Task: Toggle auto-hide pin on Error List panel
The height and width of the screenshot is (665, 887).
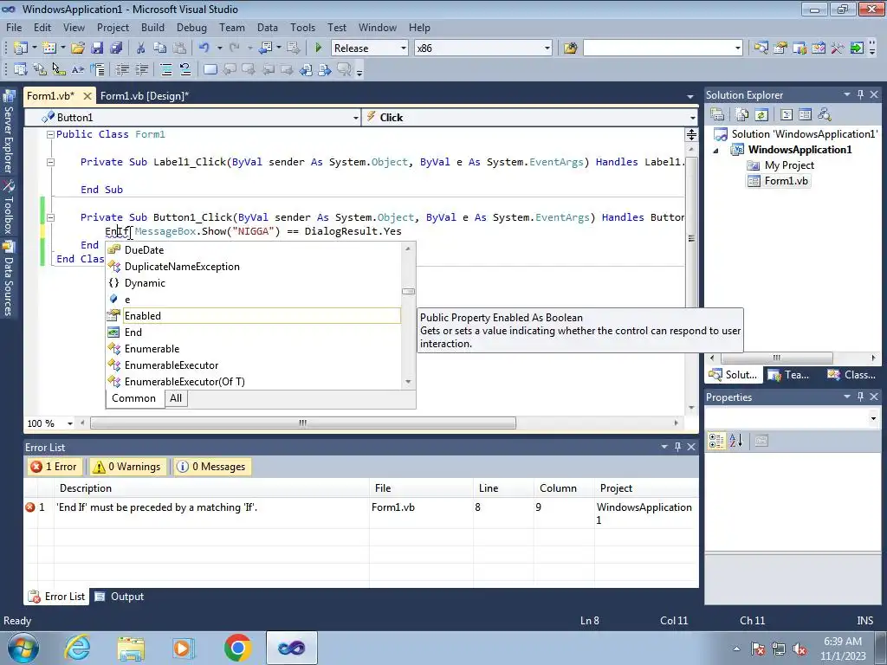Action: pyautogui.click(x=677, y=447)
